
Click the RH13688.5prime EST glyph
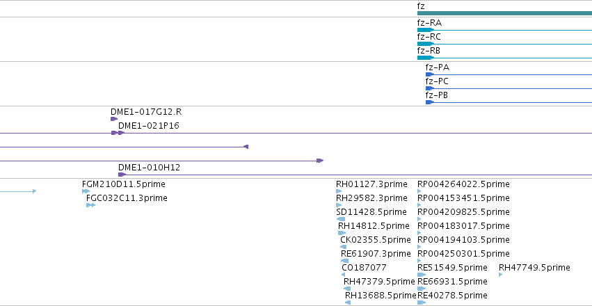[348, 303]
